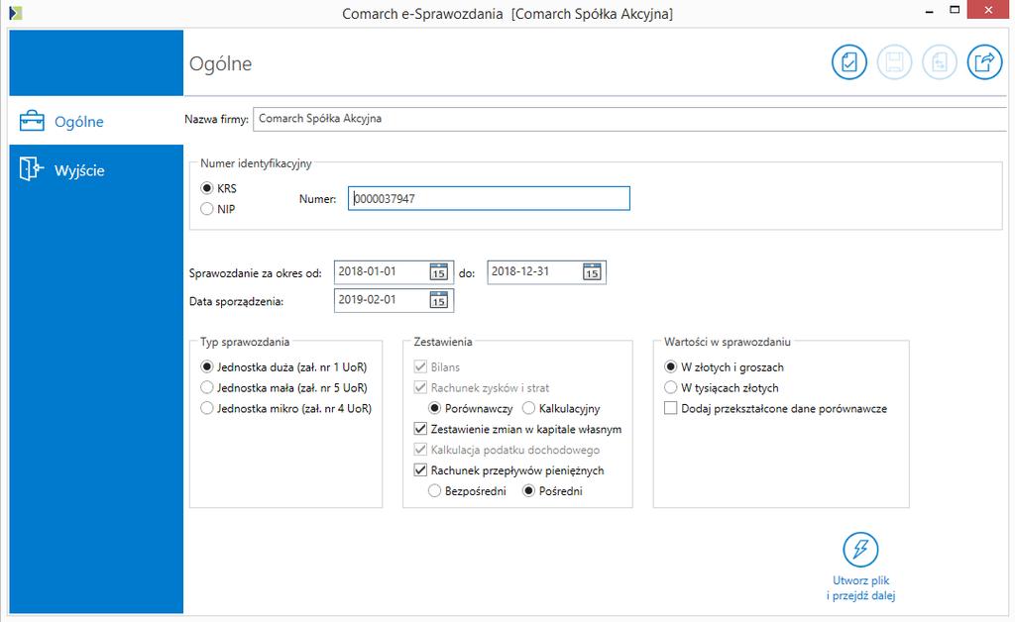Click the lightning bolt create file icon
This screenshot has height=622, width=1015.
[860, 550]
